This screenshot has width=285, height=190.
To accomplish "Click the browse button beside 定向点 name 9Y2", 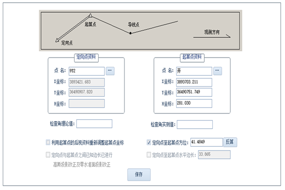I will tap(110, 71).
